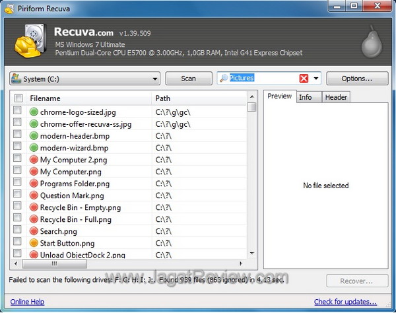396x313 pixels.
Task: Click the horizontal scrollbar left arrow
Action: coord(16,263)
